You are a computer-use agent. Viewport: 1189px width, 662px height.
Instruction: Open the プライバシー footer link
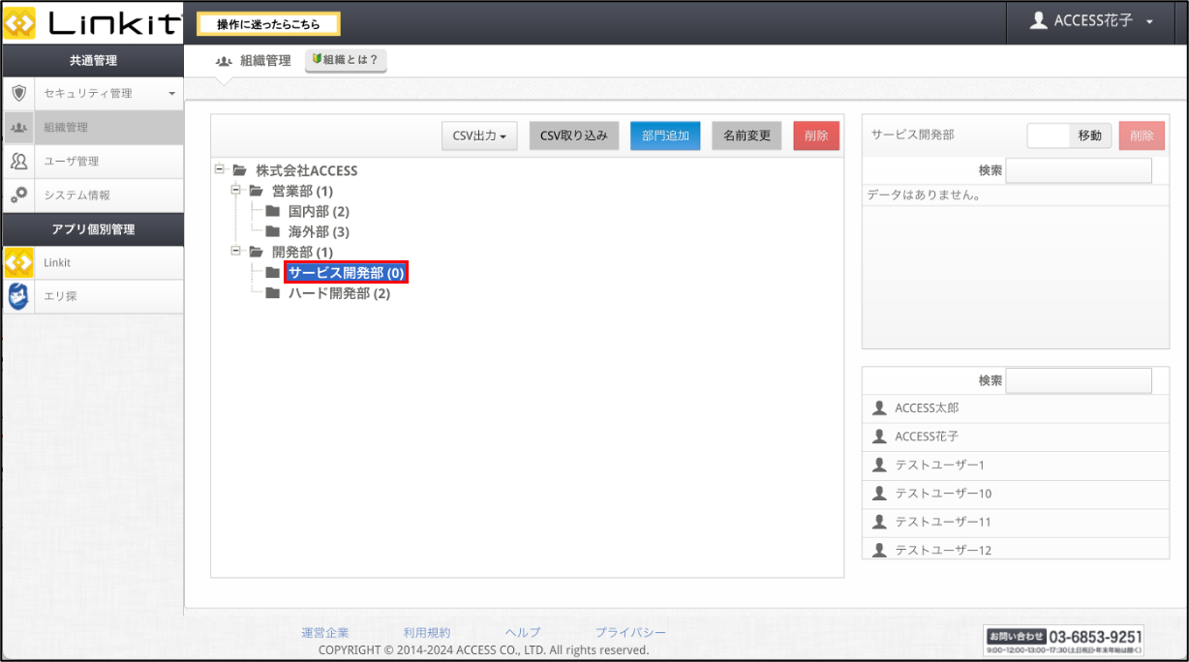(630, 633)
